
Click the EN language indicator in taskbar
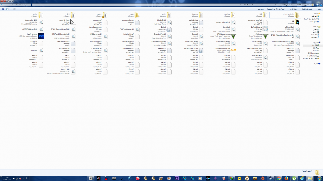click(x=26, y=178)
